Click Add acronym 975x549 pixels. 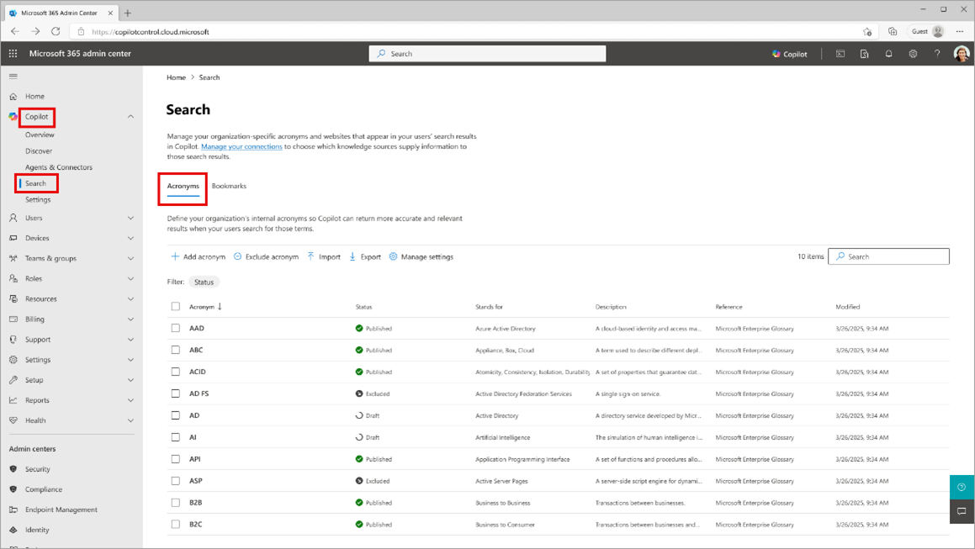tap(199, 256)
